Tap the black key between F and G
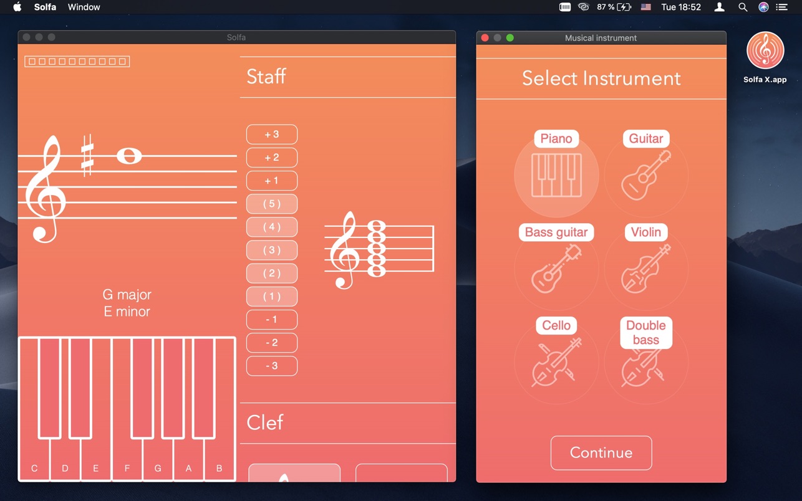The height and width of the screenshot is (501, 802). tap(142, 388)
